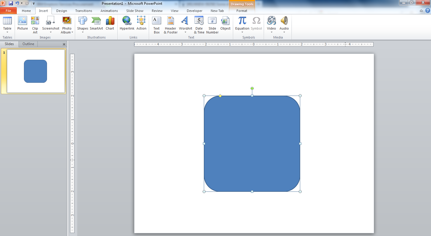Expand the Video dropdown arrow
Image resolution: width=431 pixels, height=236 pixels.
(x=271, y=32)
